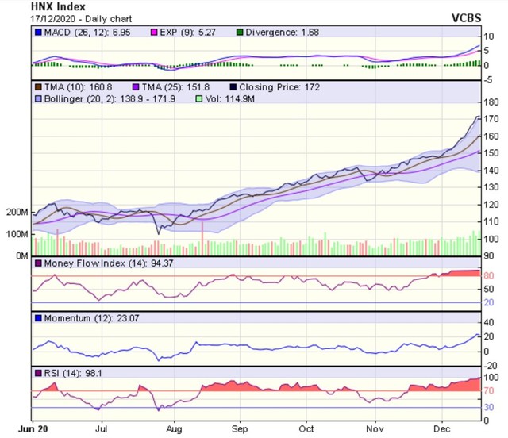Select the Money Flow Index (14) legend label
Image resolution: width=508 pixels, height=438 pixels.
97,263
